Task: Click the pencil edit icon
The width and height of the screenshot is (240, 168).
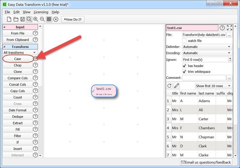Action: point(177,86)
